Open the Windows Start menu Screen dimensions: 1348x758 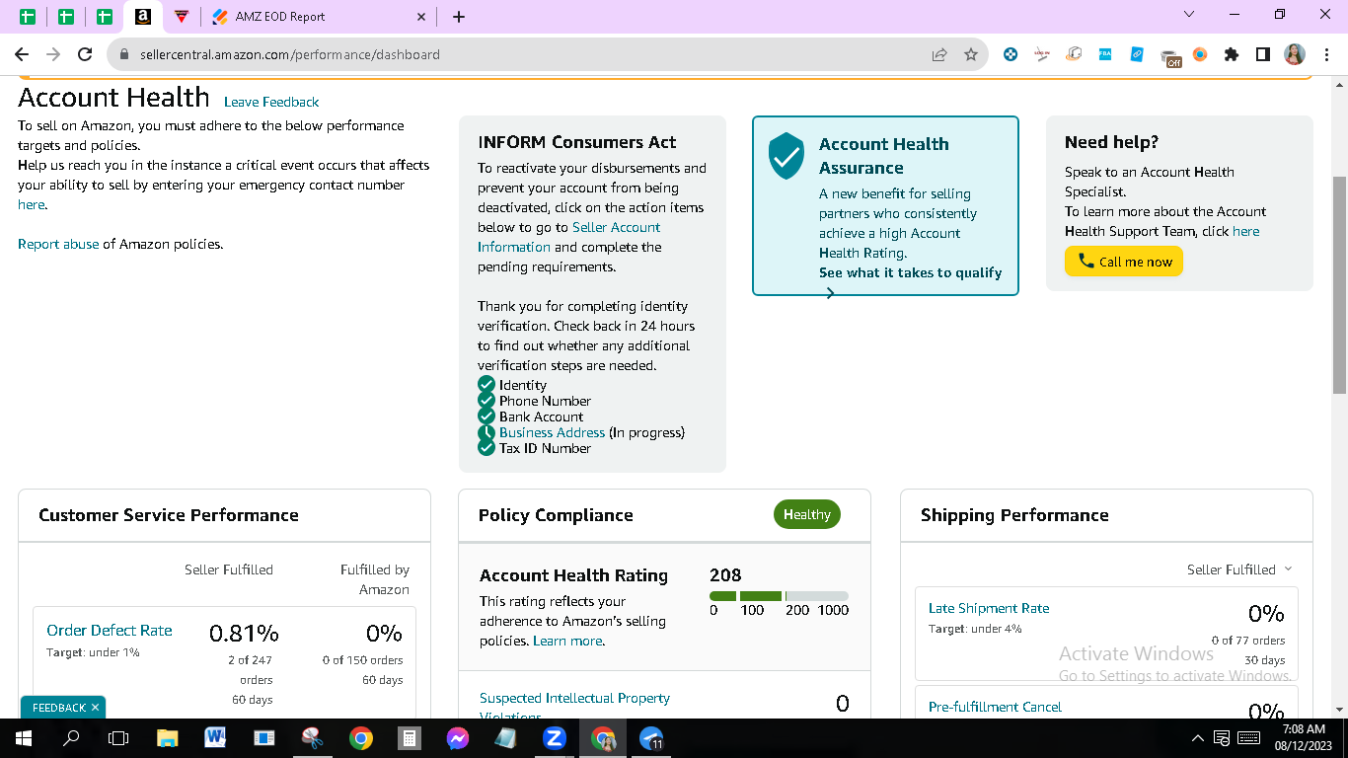[23, 738]
